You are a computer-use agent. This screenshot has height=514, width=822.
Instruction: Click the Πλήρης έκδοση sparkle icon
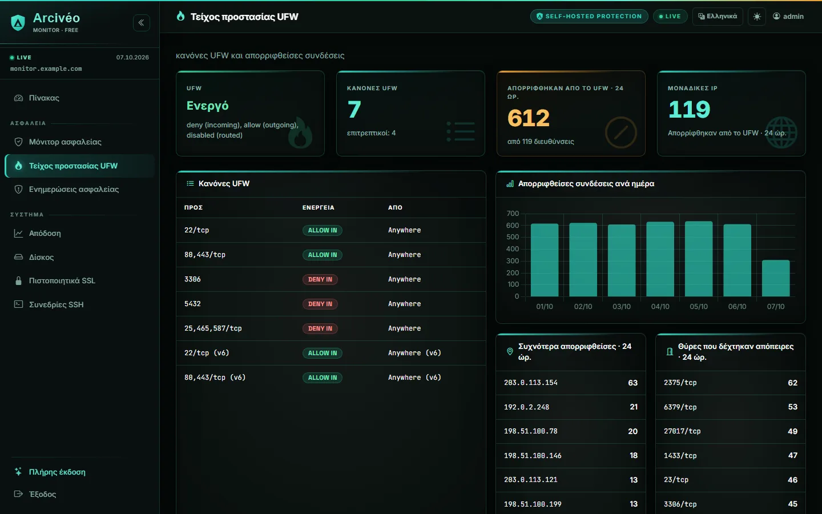pos(18,472)
